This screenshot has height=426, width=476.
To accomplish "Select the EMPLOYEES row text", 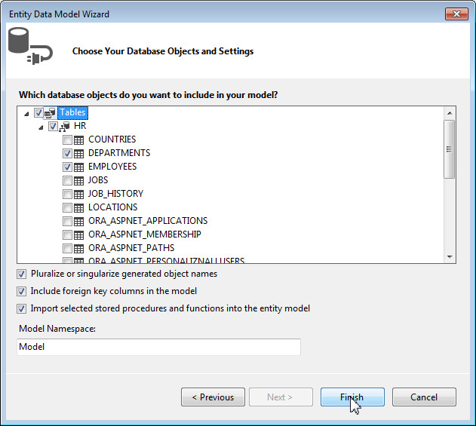I will tap(112, 167).
